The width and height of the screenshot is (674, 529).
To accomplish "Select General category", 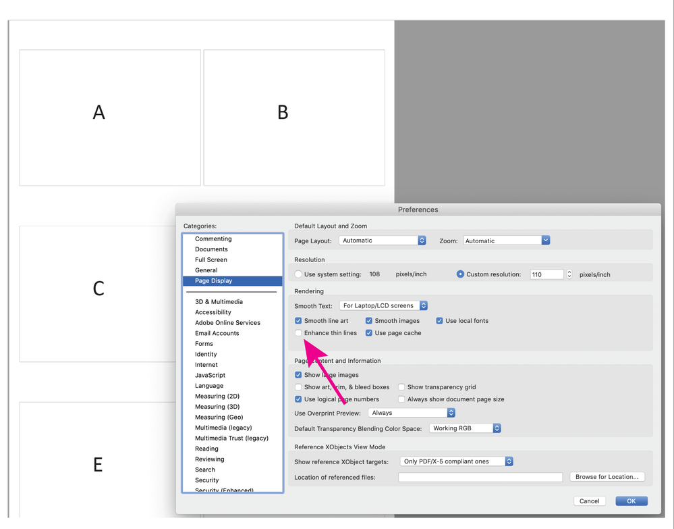I will (x=233, y=270).
